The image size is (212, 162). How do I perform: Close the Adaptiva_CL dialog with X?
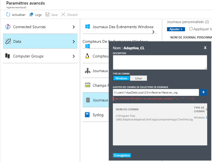tap(205, 48)
